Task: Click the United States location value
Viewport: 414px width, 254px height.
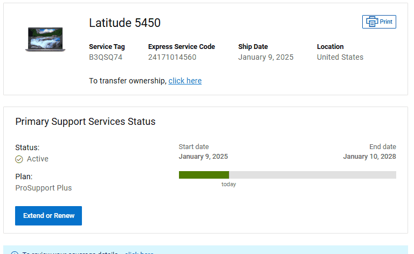Action: coord(340,57)
